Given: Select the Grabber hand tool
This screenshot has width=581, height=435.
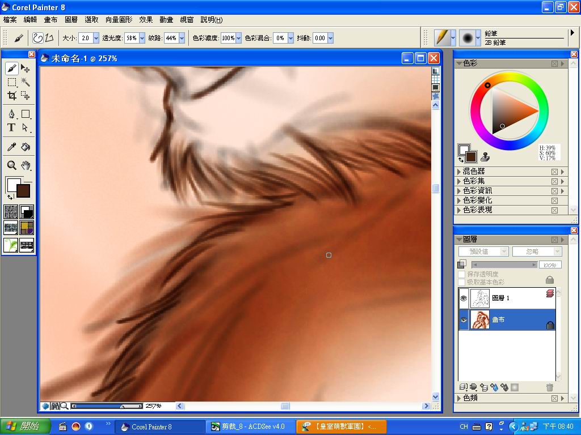Looking at the screenshot, I should [26, 165].
